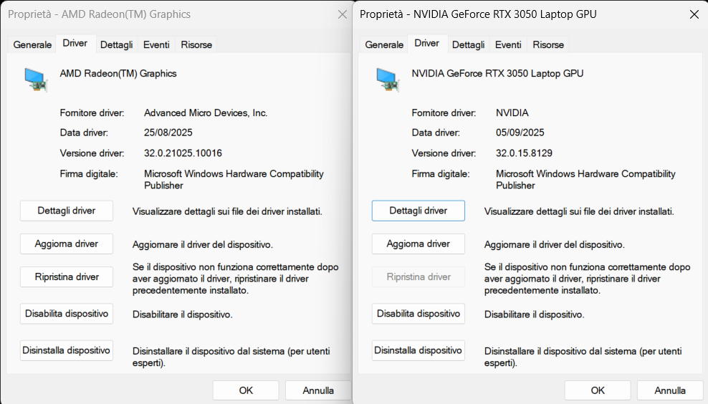Close the AMD Radeon properties window

point(342,14)
